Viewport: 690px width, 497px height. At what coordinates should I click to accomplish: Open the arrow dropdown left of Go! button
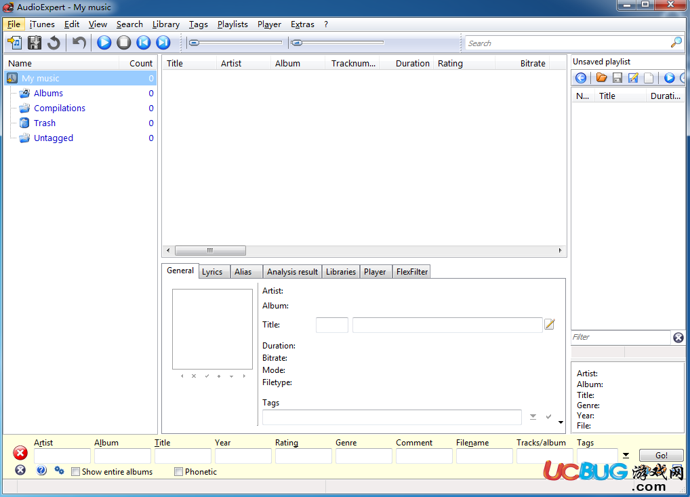(626, 455)
